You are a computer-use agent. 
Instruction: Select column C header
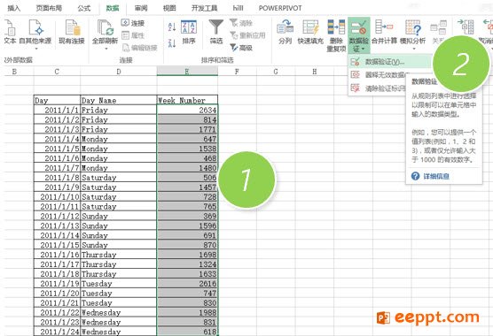[x=57, y=72]
